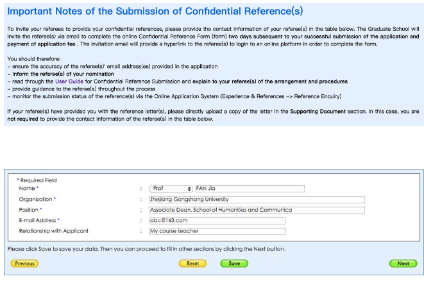Click the Position field with Associate Dean
Image resolution: width=424 pixels, height=283 pixels.
[x=256, y=210]
